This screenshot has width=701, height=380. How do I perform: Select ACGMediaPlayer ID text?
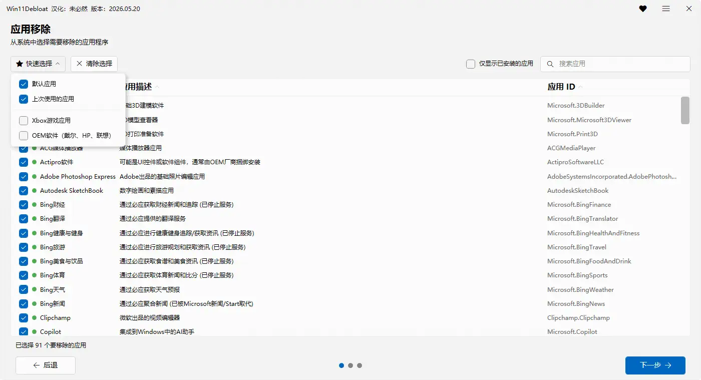click(571, 148)
